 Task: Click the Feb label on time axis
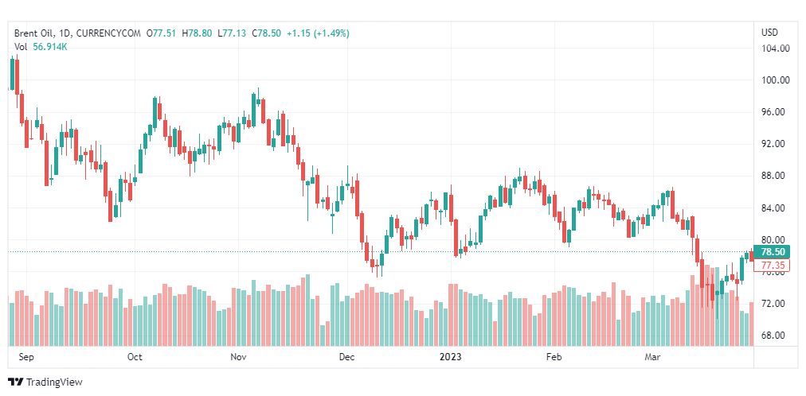tap(554, 357)
